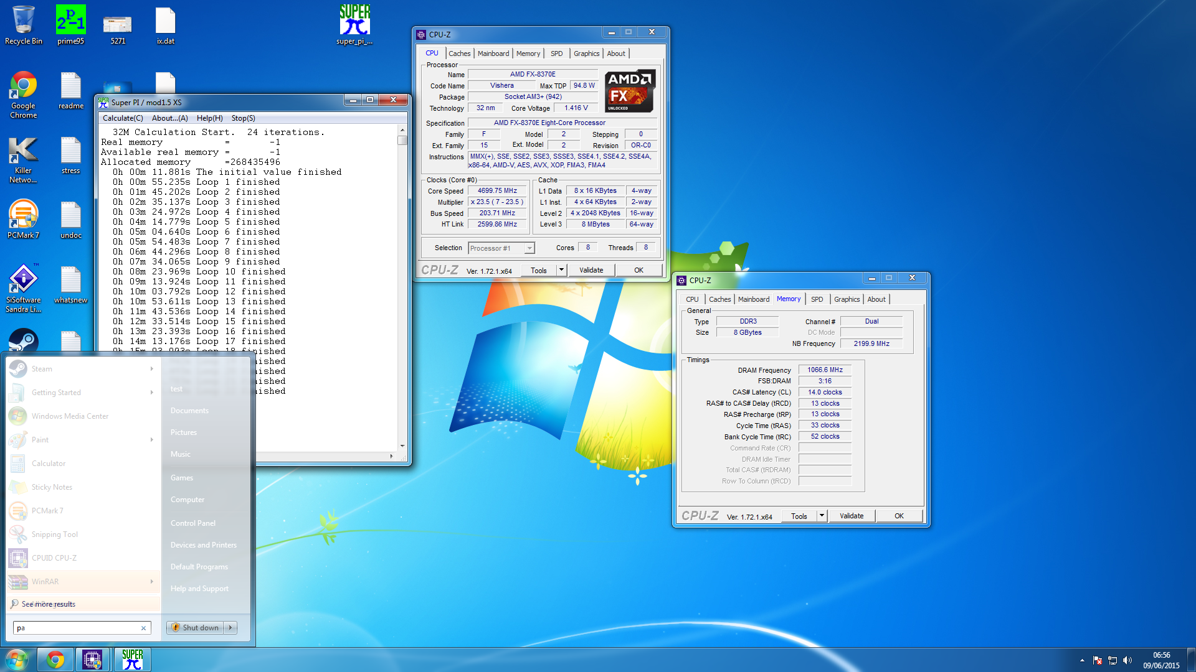This screenshot has width=1196, height=672.
Task: Open CPUID CPU-Z from the Start menu
Action: (83, 558)
